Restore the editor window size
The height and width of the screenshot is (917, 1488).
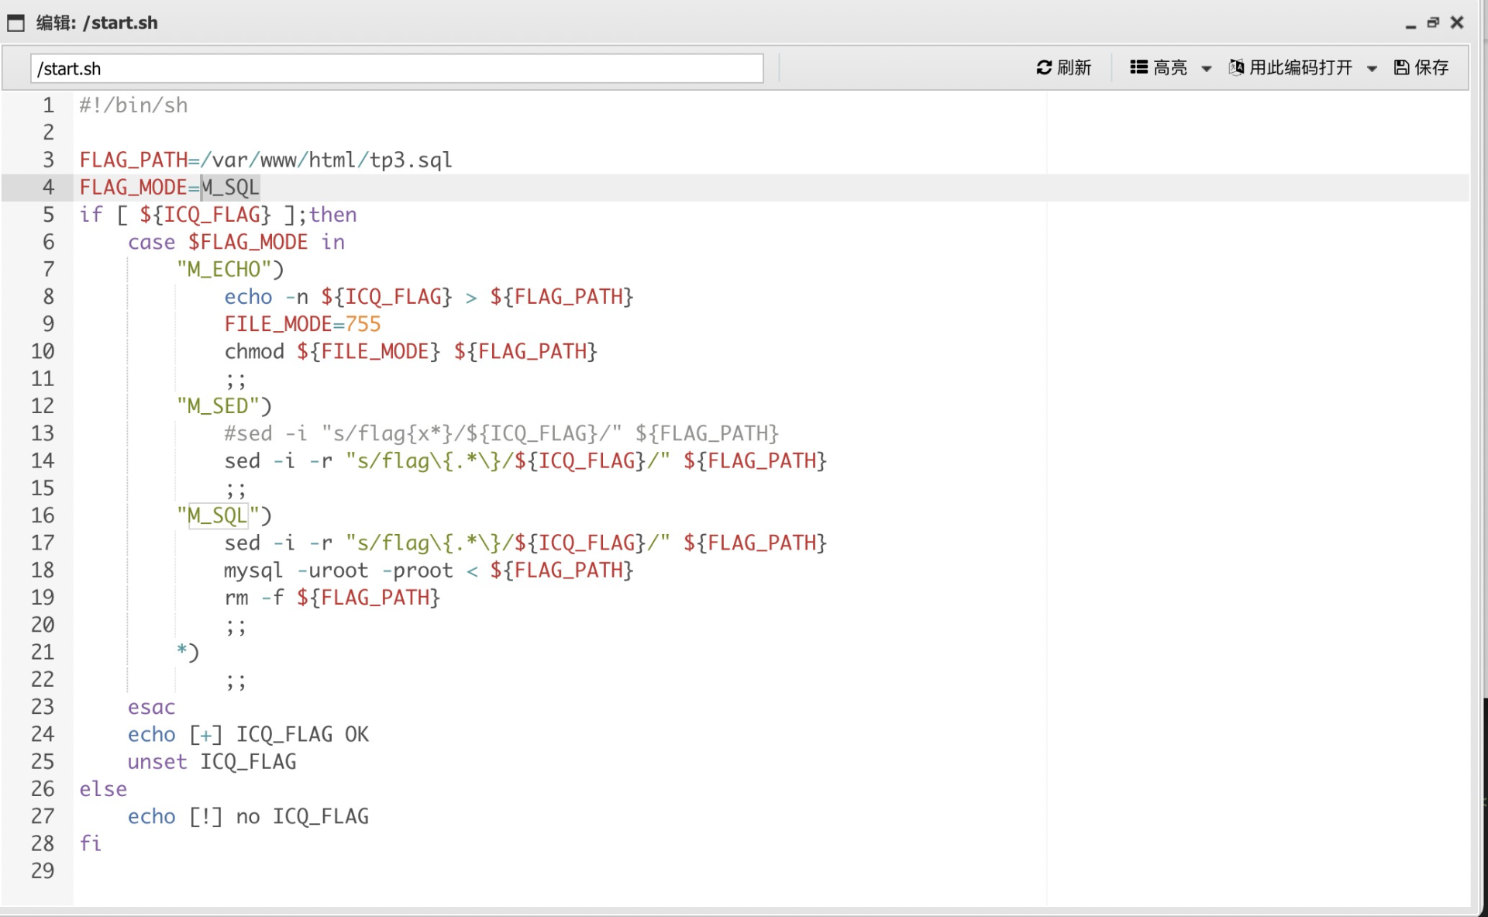[x=1433, y=22]
